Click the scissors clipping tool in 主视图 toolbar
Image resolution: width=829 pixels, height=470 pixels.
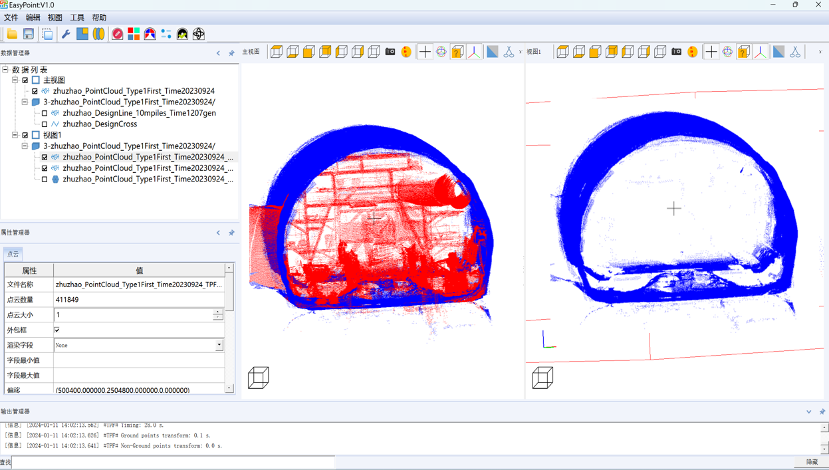point(509,52)
